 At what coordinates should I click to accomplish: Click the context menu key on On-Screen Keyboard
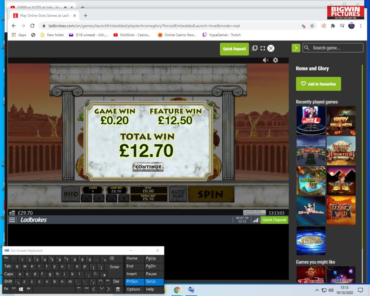click(x=118, y=289)
